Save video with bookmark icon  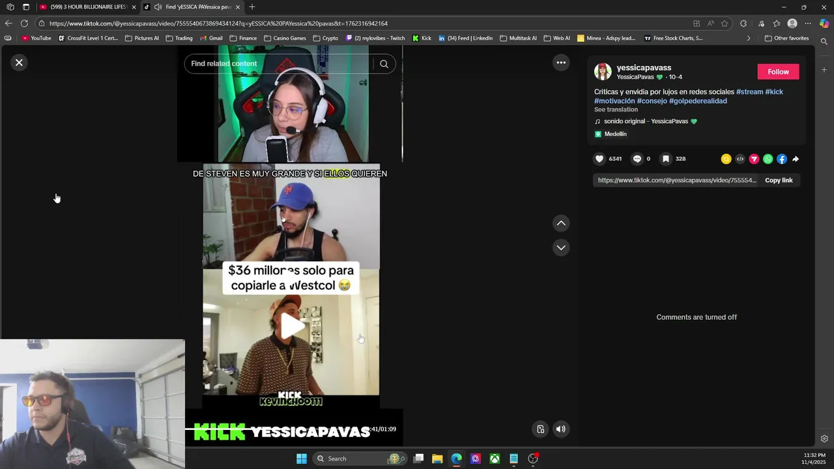[x=666, y=159]
